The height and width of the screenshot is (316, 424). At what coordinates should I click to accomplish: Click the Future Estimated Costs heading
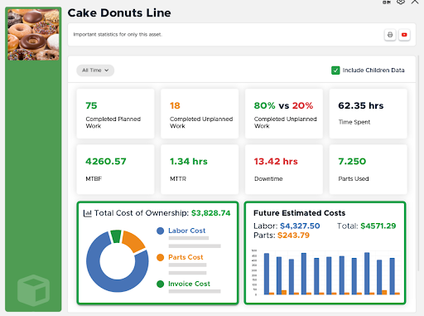299,213
